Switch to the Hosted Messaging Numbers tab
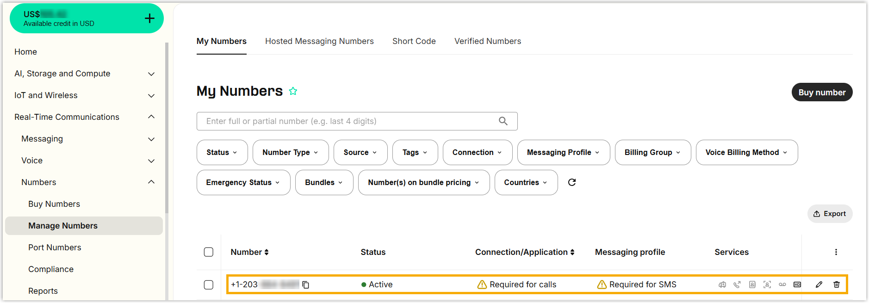 point(319,41)
